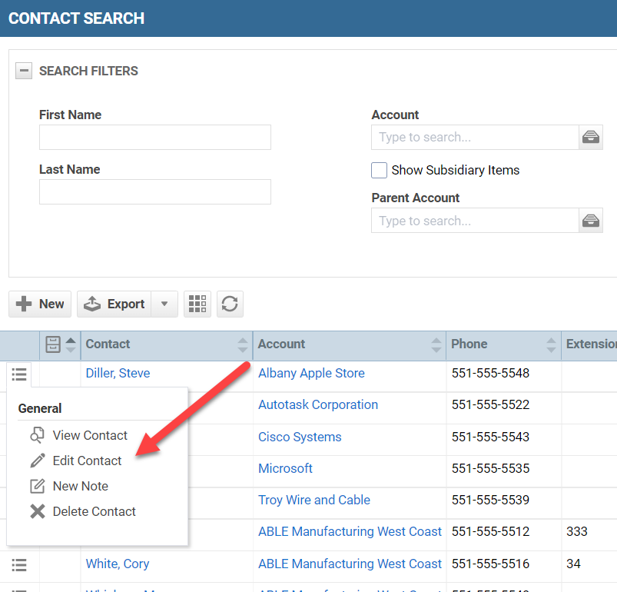Click the Export button
617x592 pixels.
[x=114, y=304]
